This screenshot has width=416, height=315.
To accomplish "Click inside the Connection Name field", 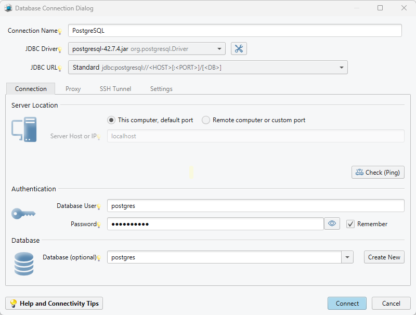I will click(x=234, y=30).
